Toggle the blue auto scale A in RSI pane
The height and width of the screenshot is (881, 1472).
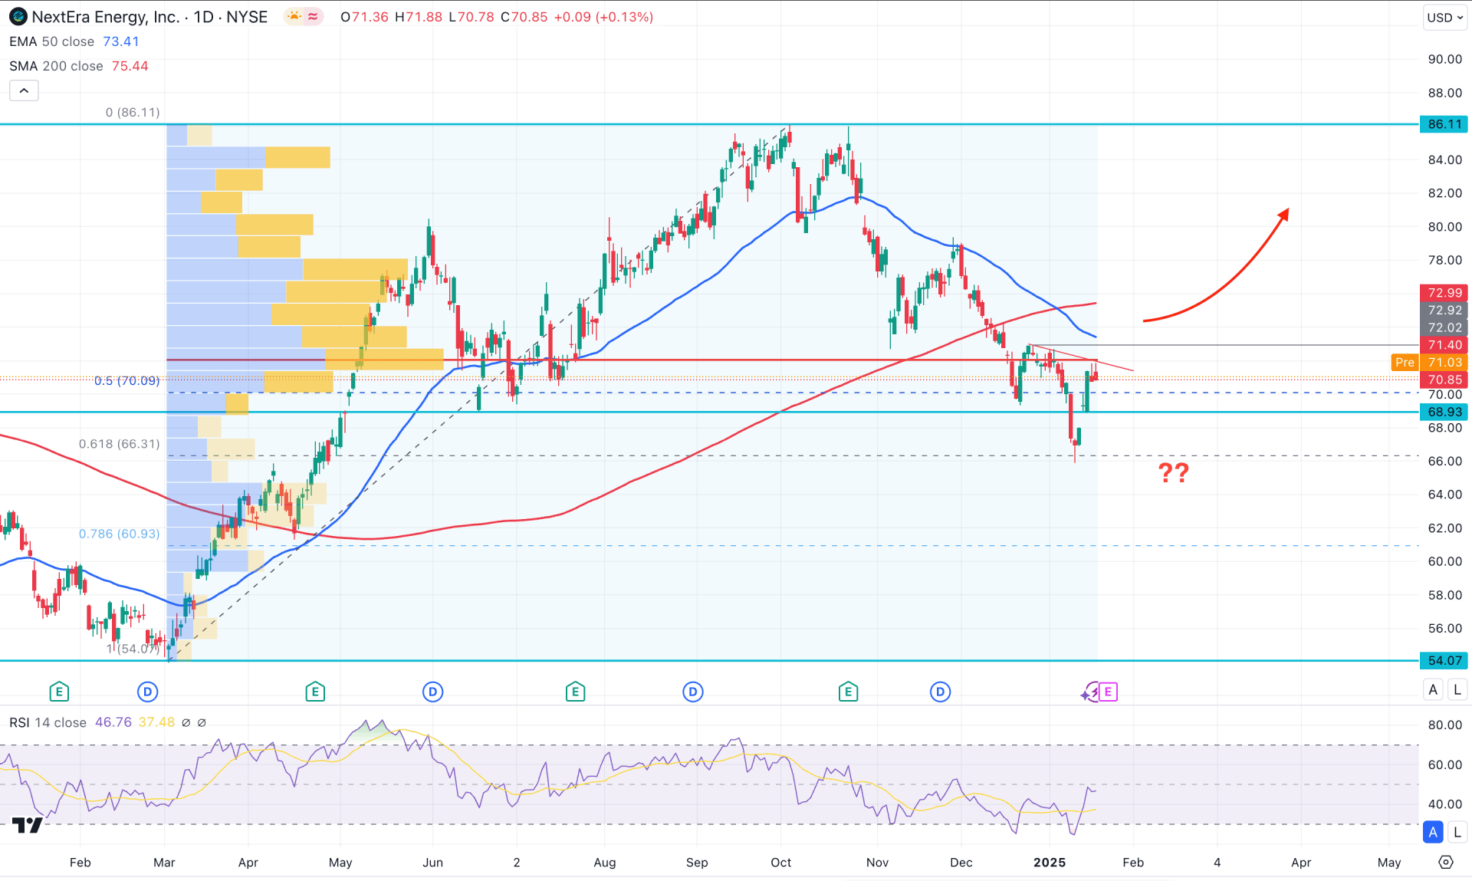pyautogui.click(x=1433, y=832)
